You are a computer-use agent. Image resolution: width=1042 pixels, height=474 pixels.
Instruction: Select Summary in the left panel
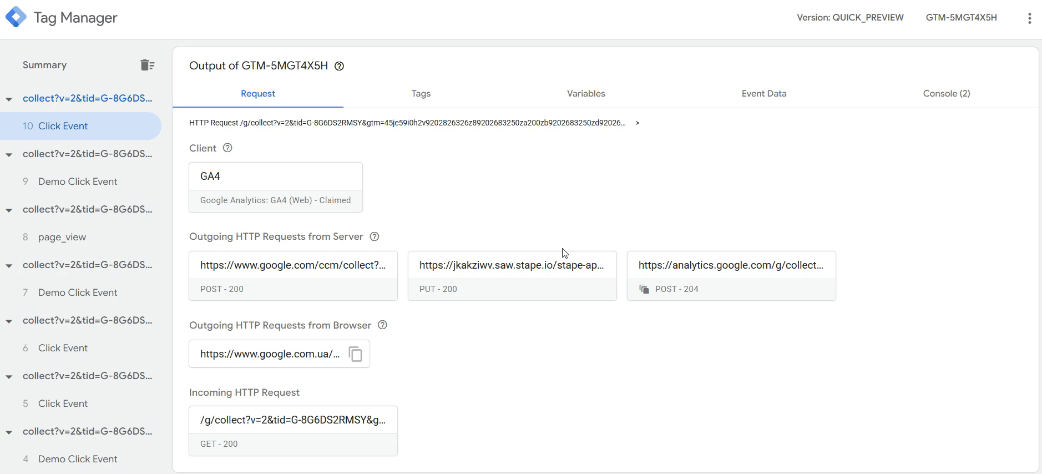tap(45, 65)
